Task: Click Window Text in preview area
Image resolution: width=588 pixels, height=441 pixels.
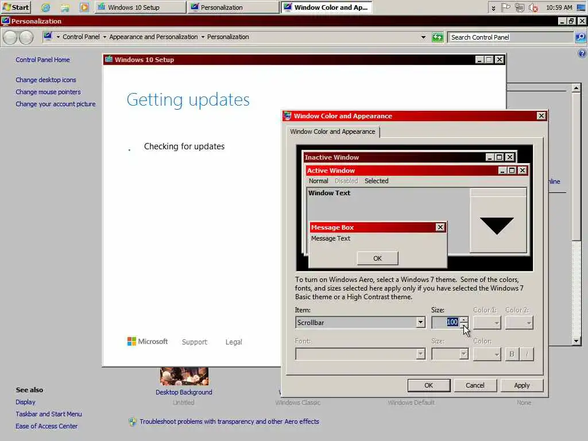Action: tap(329, 193)
